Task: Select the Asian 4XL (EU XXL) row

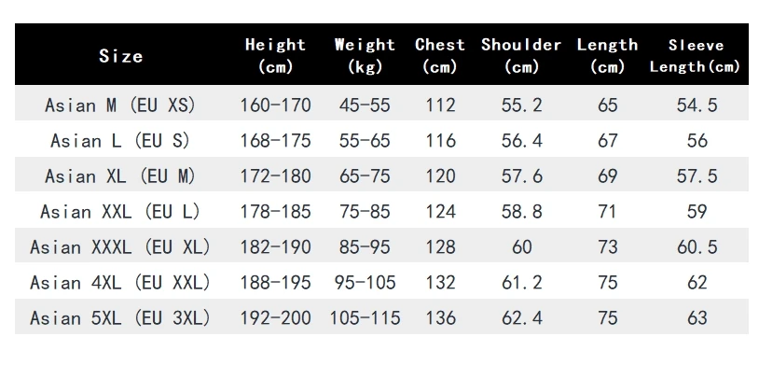Action: 381,282
